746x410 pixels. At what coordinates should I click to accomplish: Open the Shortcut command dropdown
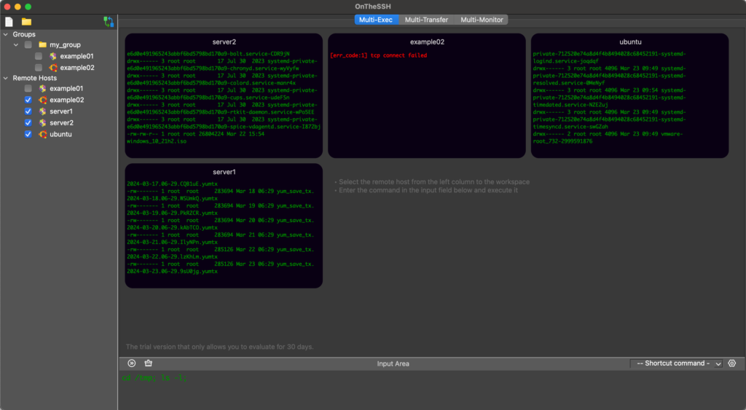click(x=676, y=363)
